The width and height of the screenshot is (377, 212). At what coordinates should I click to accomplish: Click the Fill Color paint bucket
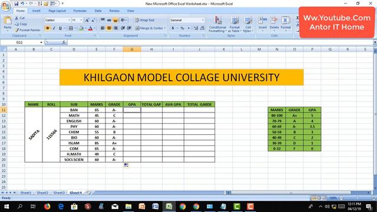[81, 28]
